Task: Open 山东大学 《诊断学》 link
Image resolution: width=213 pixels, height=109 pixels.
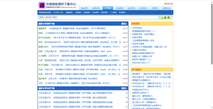Action: click(73, 79)
